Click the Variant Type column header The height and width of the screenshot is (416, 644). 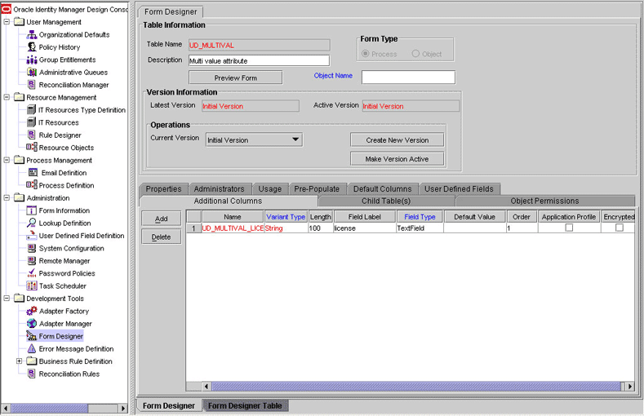point(286,217)
